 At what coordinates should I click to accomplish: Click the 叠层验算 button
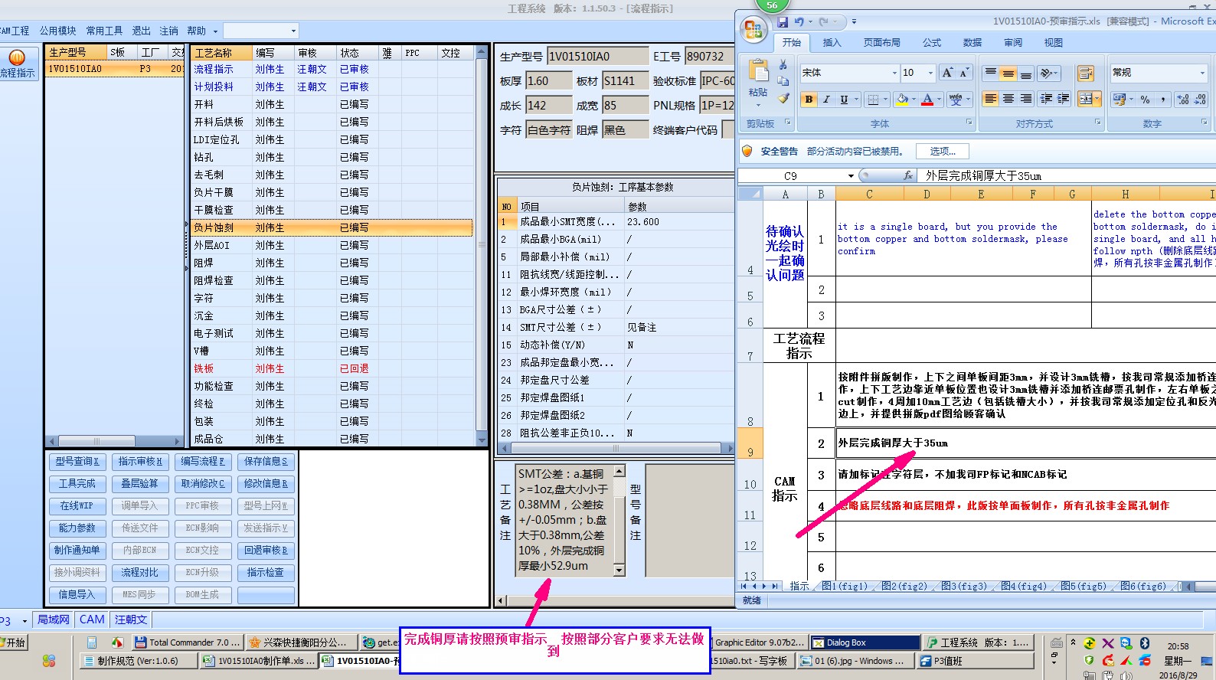[x=140, y=484]
